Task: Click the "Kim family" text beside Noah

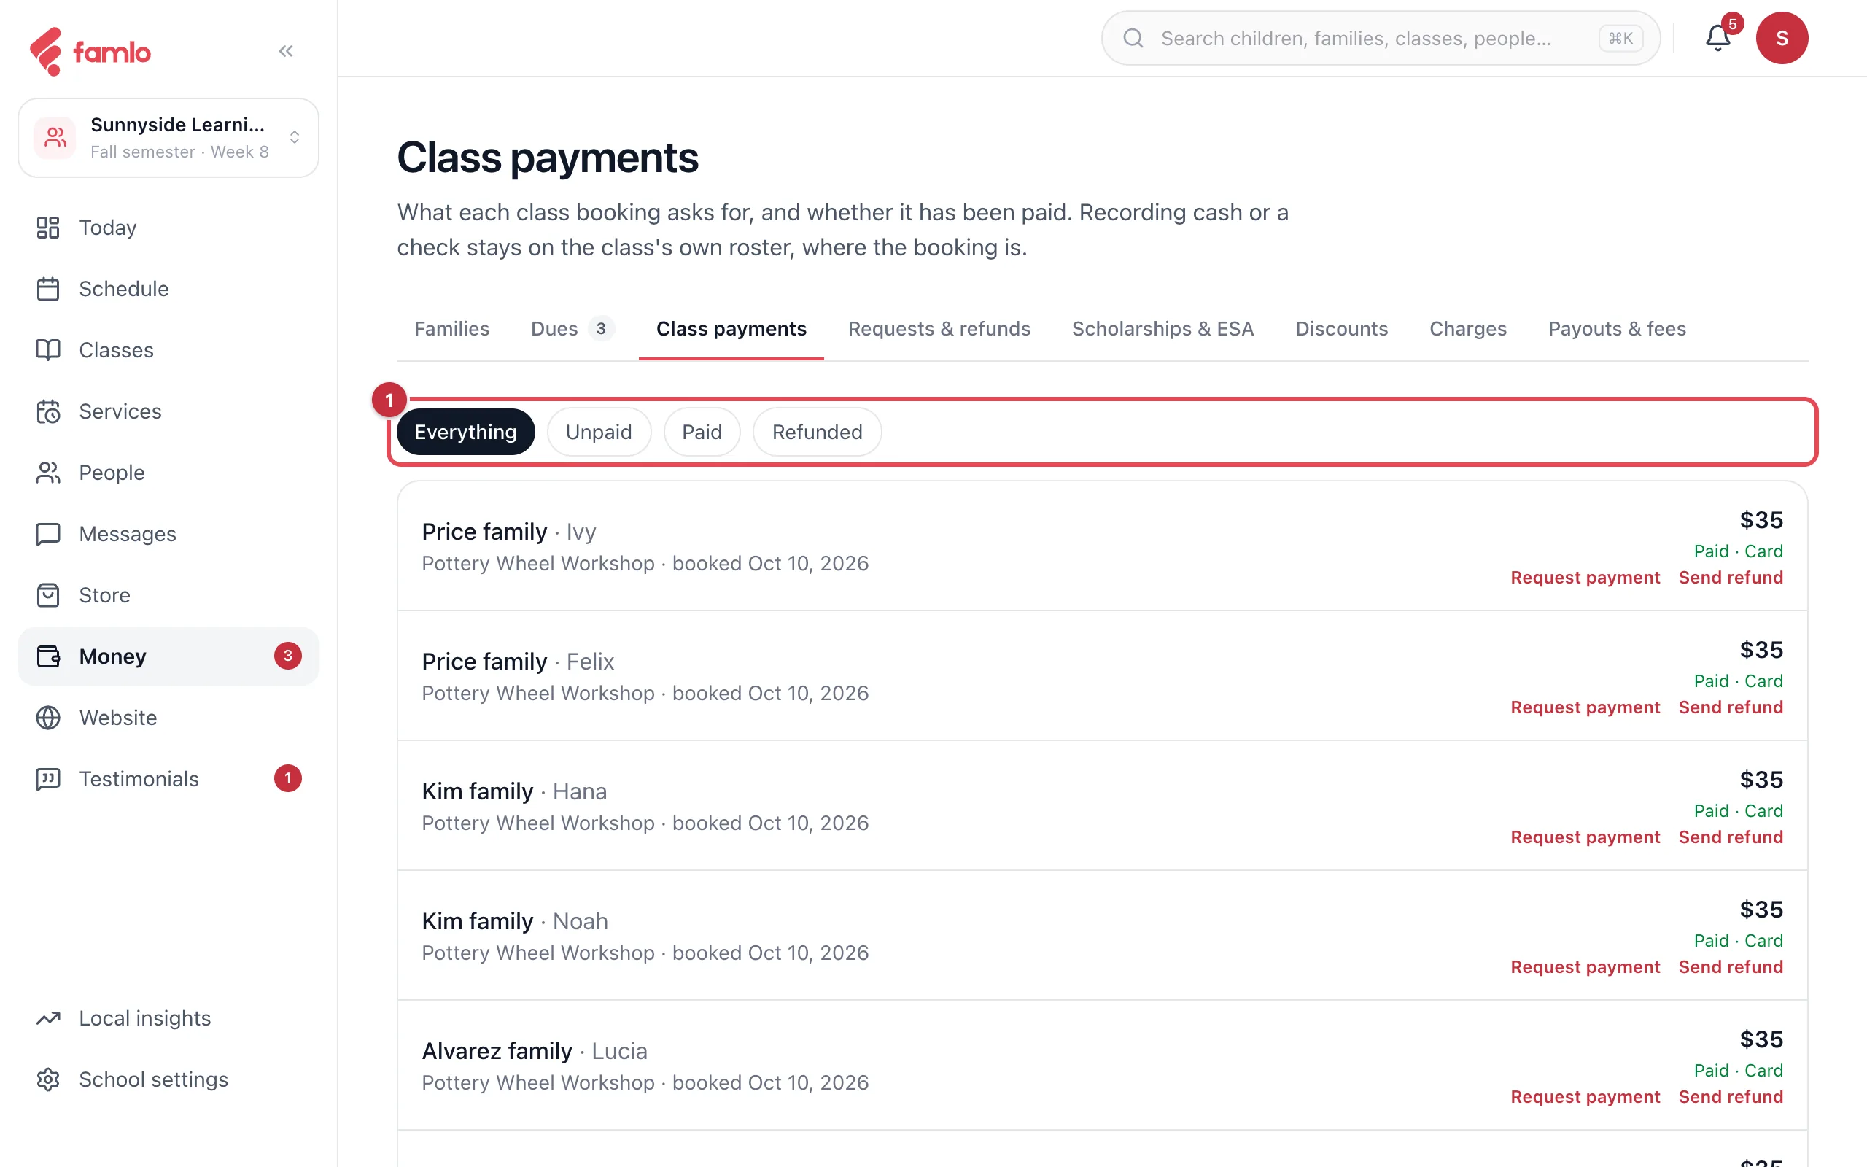Action: 478,920
